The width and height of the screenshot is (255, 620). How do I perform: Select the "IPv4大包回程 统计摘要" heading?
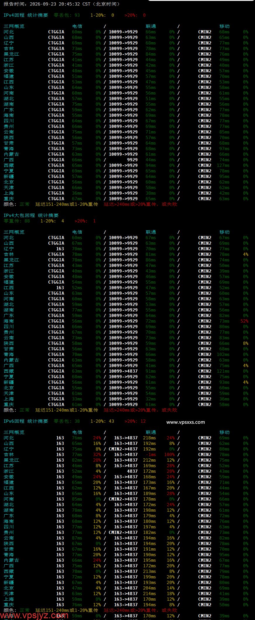(x=31, y=215)
